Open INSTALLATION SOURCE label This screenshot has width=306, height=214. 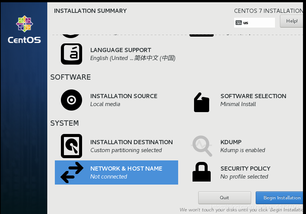pos(124,96)
